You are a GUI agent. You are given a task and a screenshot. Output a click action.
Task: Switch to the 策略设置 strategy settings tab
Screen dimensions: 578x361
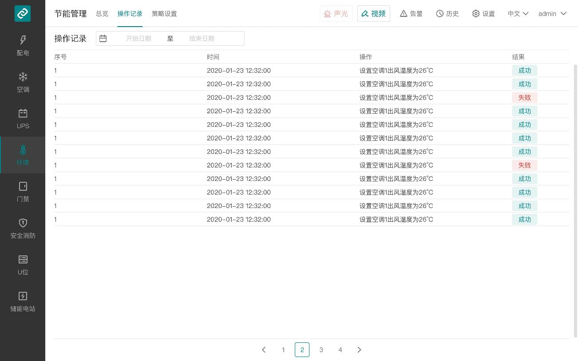(x=164, y=14)
